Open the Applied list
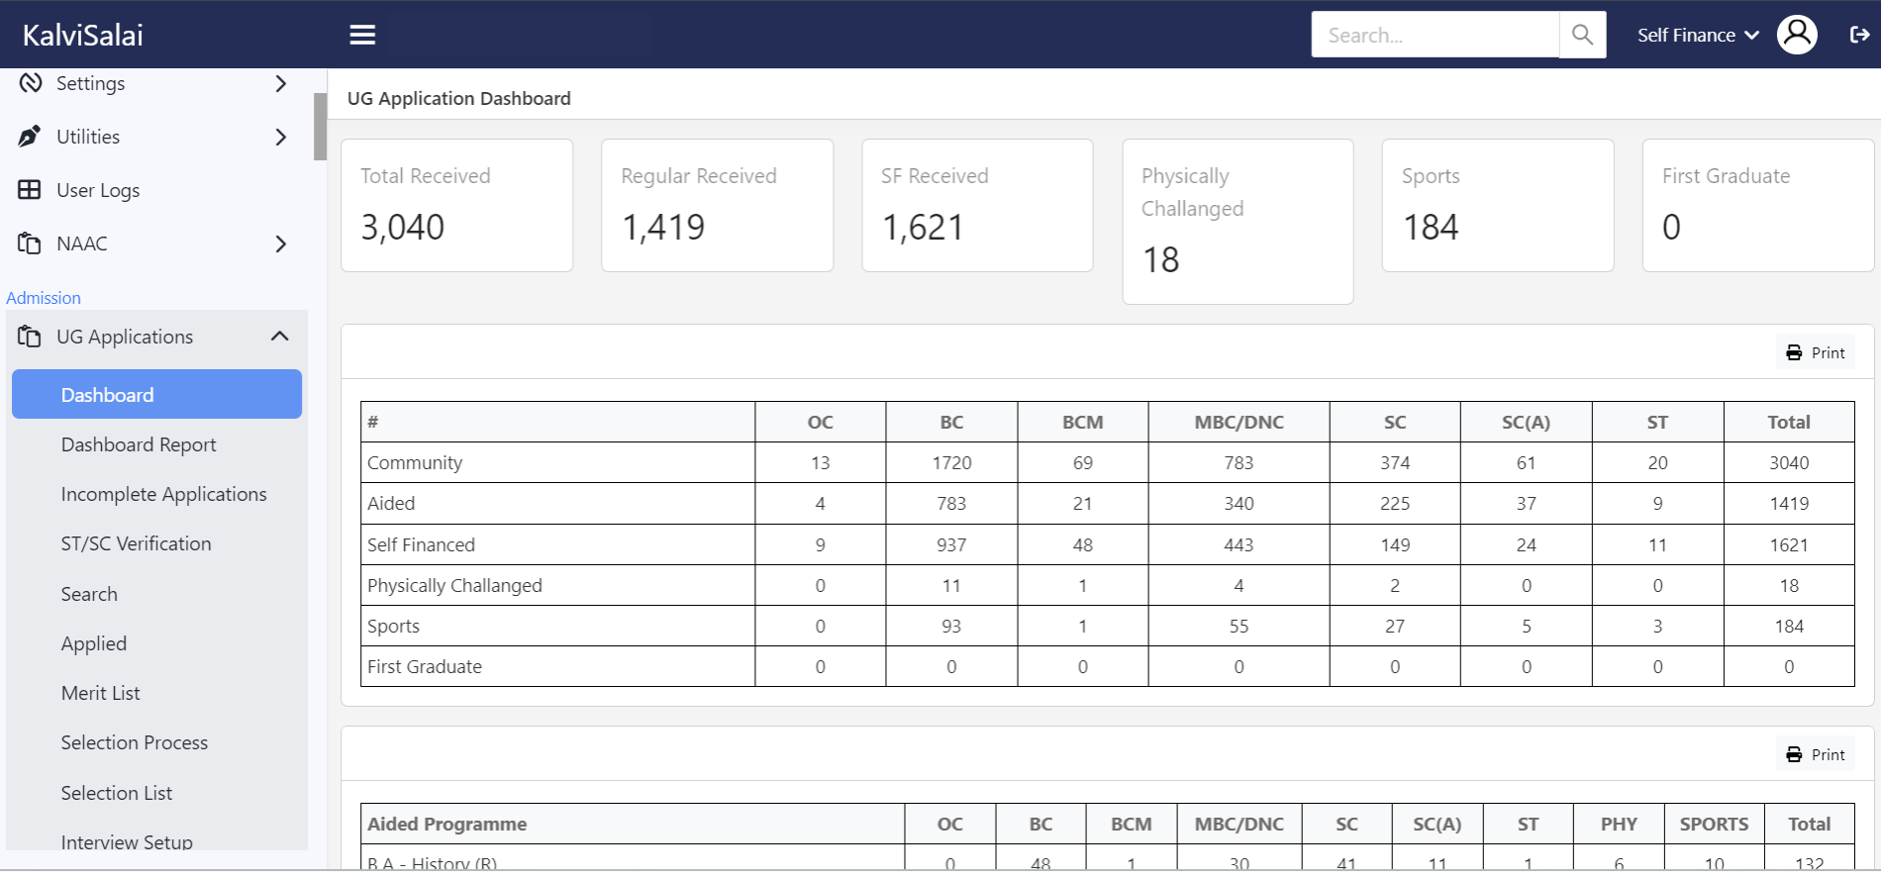1881x881 pixels. (x=94, y=643)
